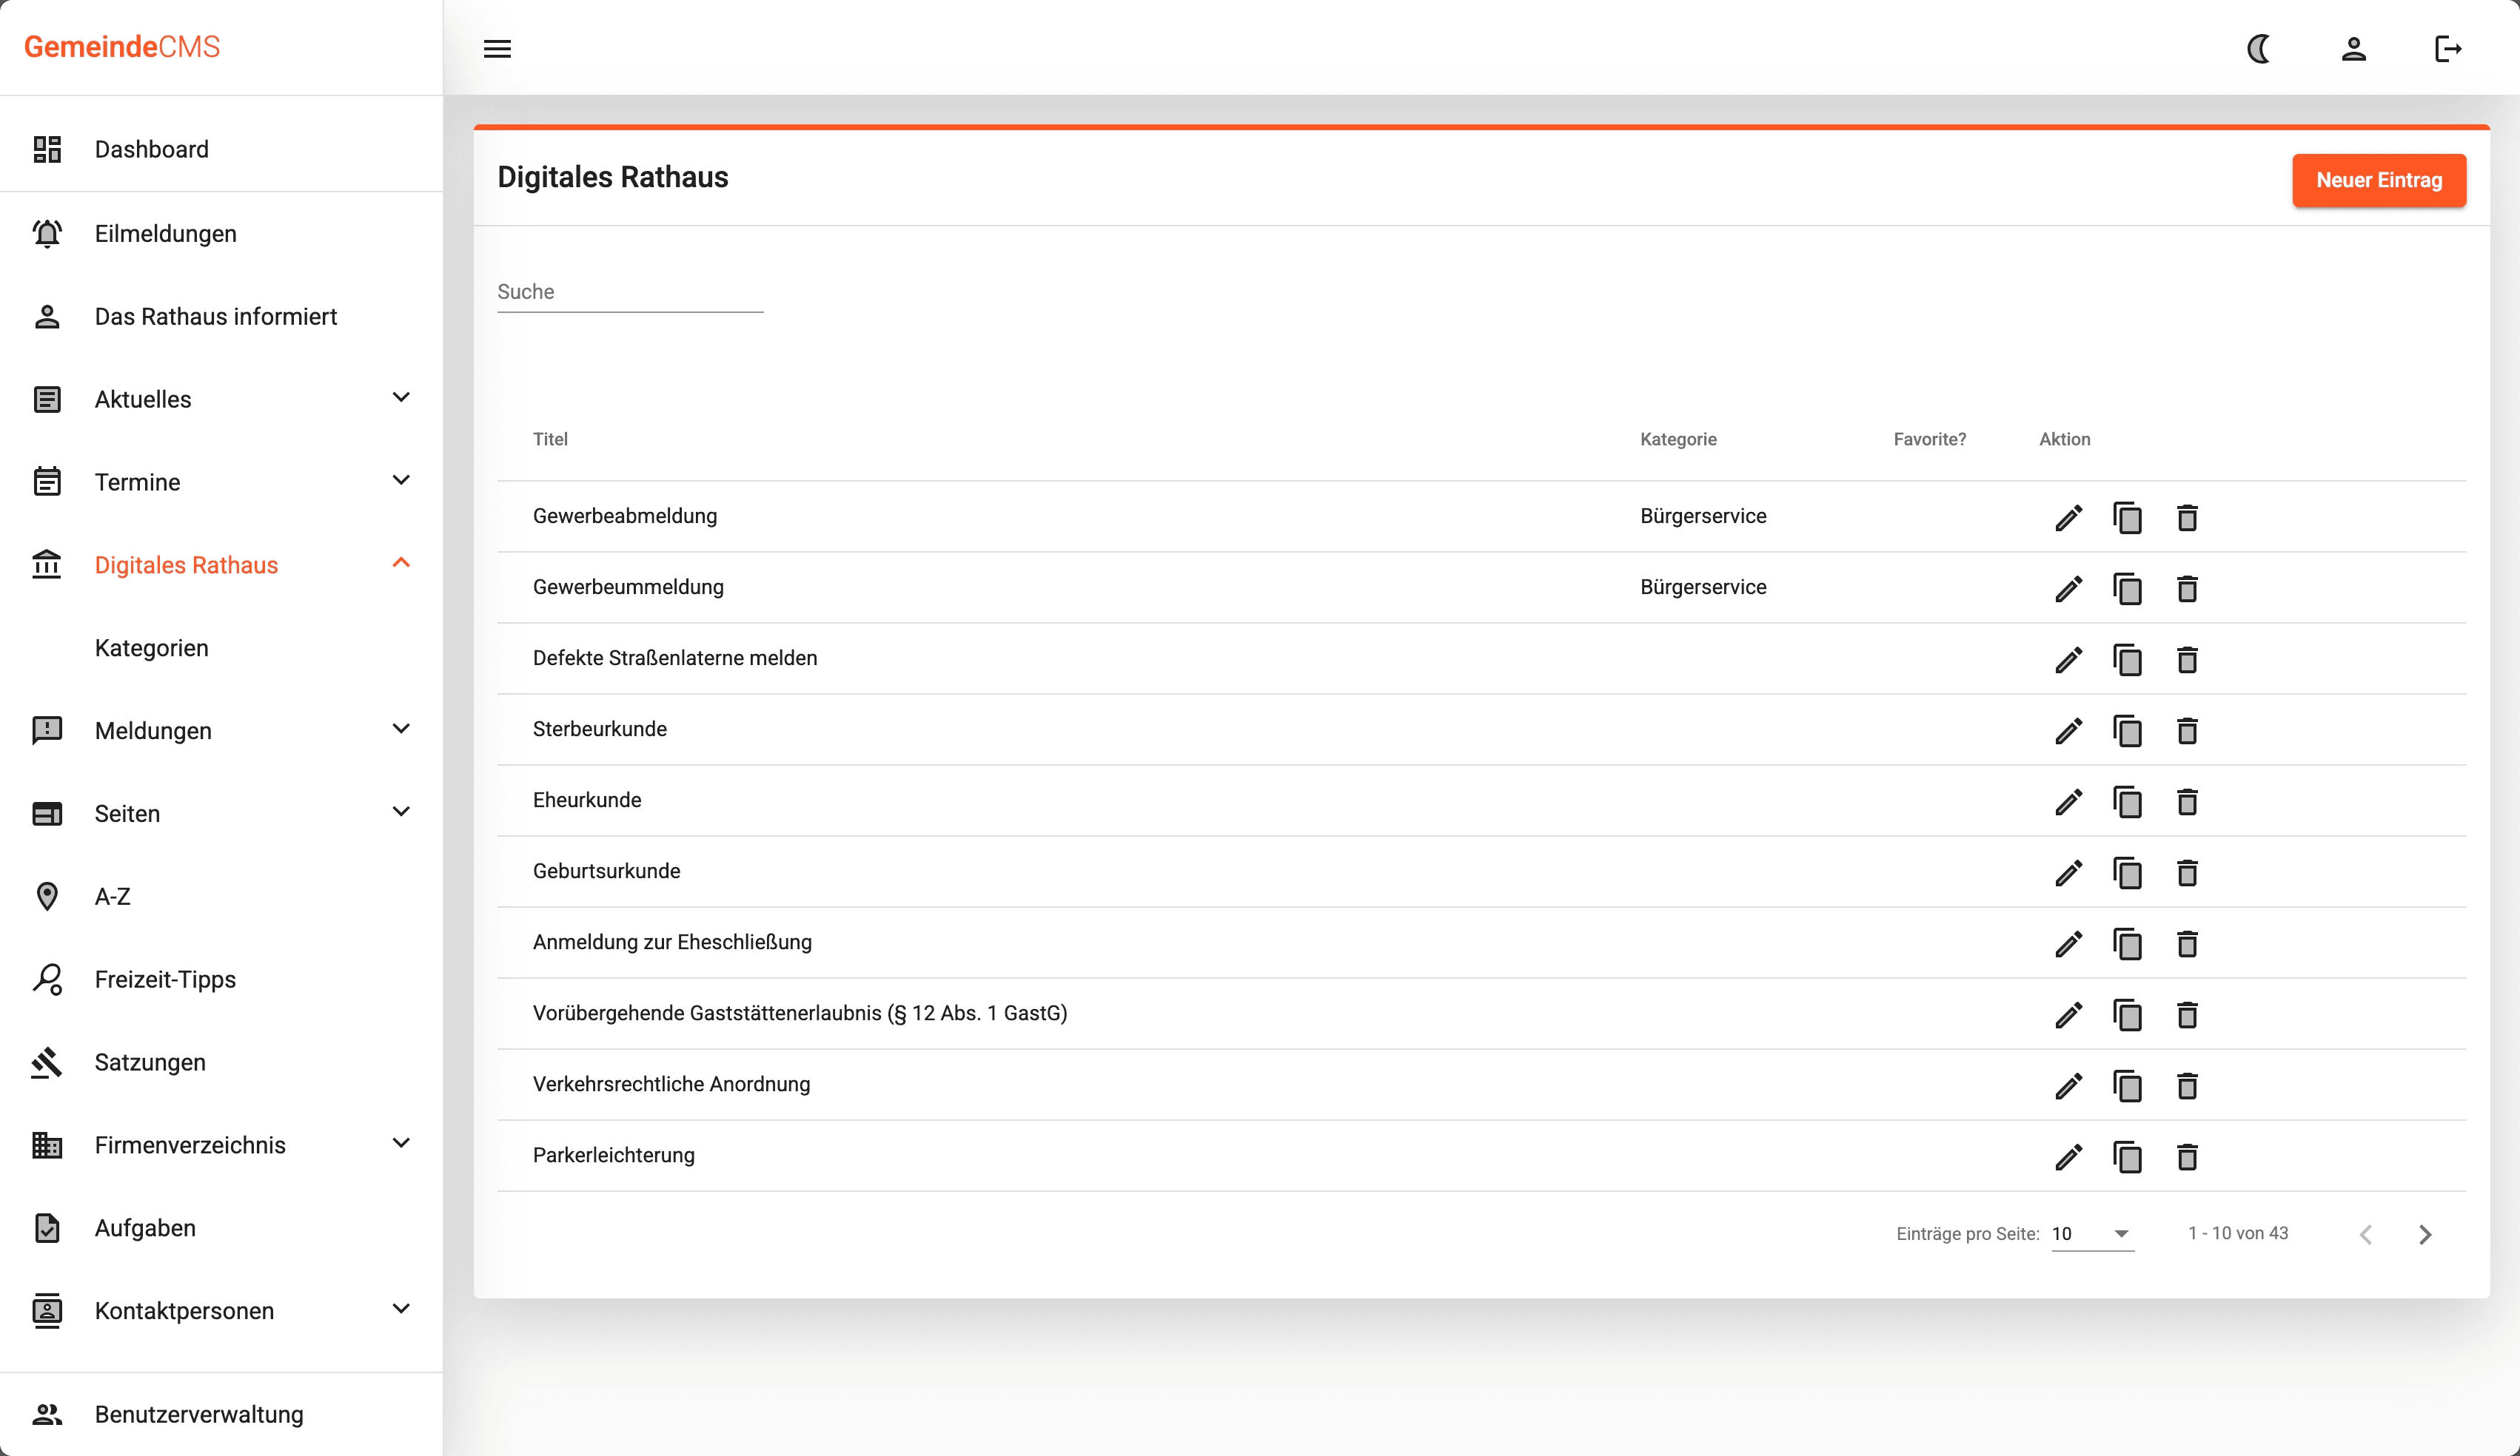Open the Einträge pro Seite dropdown
Image resolution: width=2520 pixels, height=1456 pixels.
2093,1233
